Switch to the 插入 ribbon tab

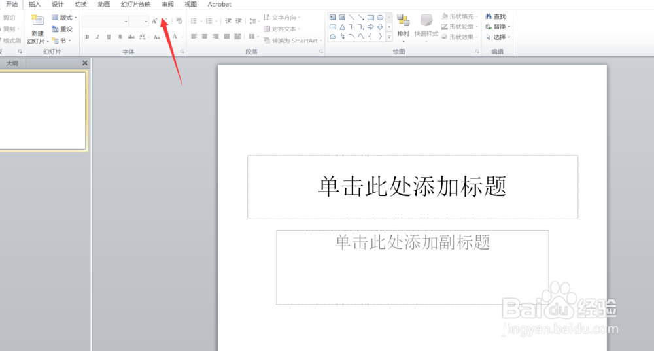coord(35,4)
